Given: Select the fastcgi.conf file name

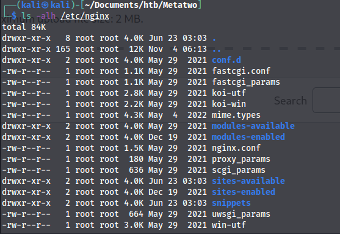Looking at the screenshot, I should click(241, 71).
